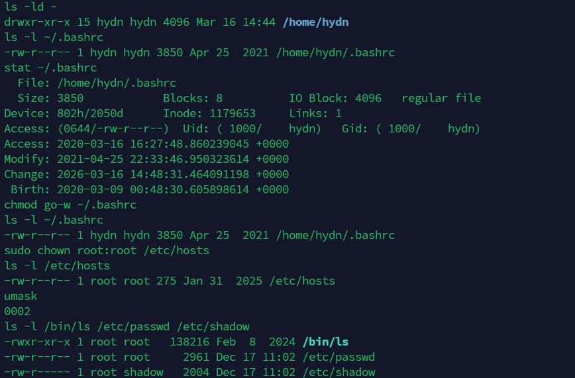Click the "umask" command line
575x378 pixels.
pyautogui.click(x=21, y=296)
